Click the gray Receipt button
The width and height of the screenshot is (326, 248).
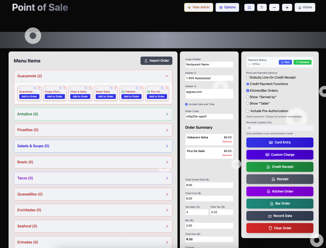[280, 179]
